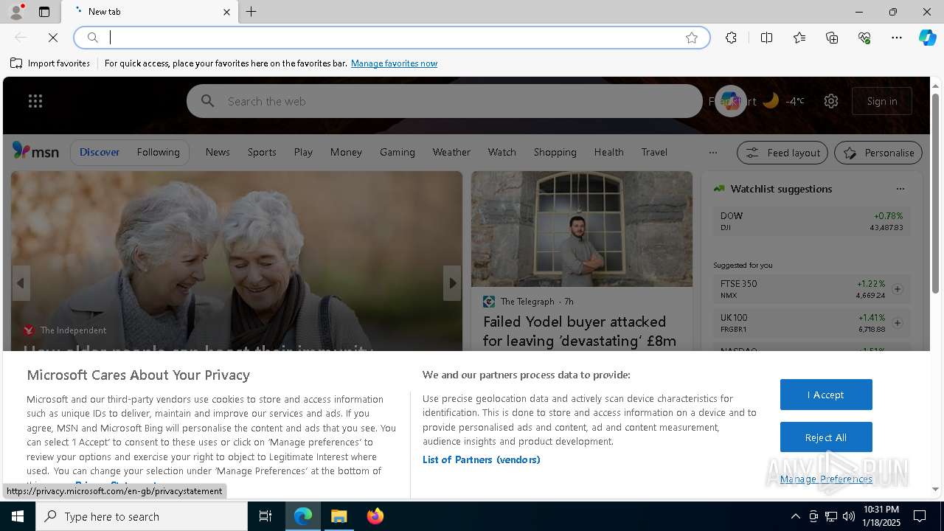Toggle Split screen view

pyautogui.click(x=766, y=38)
